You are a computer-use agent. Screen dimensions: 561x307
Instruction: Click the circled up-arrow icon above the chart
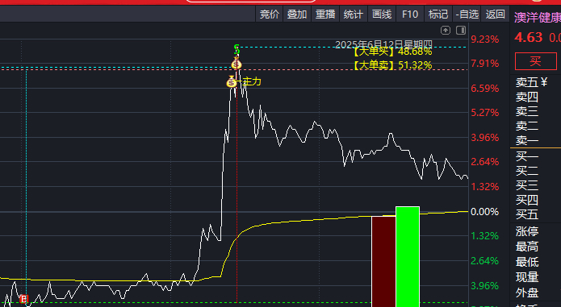tap(446, 31)
